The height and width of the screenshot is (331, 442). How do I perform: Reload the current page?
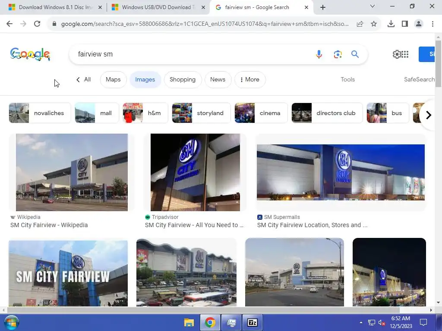click(37, 24)
